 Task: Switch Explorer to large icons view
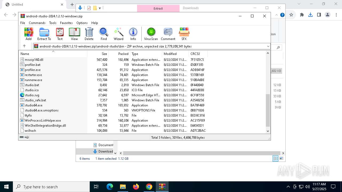pos(281,159)
